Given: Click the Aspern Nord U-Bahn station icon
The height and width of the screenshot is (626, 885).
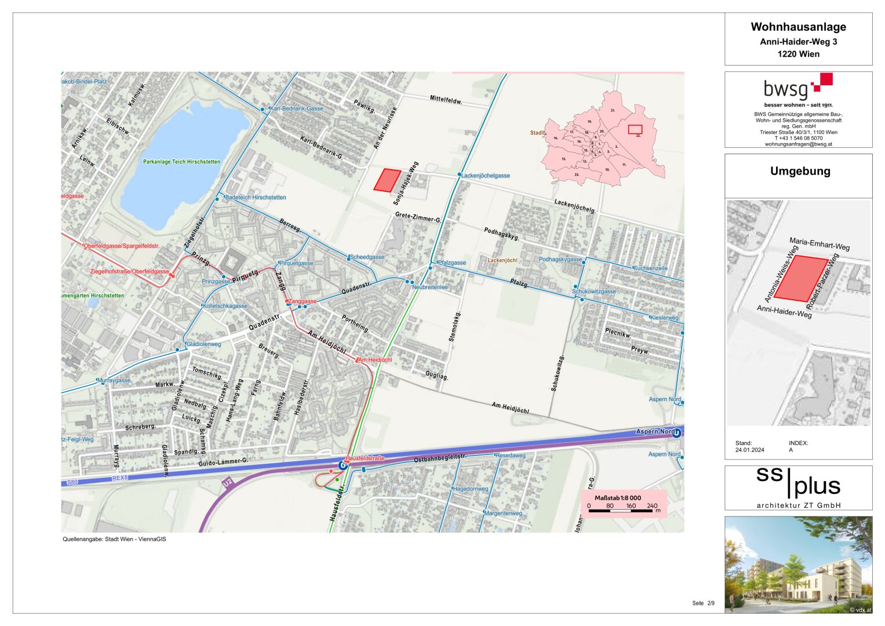Looking at the screenshot, I should pyautogui.click(x=676, y=432).
